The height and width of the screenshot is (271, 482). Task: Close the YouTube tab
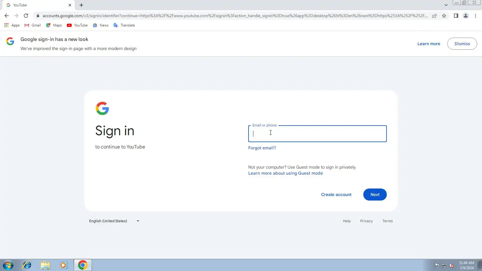click(70, 5)
